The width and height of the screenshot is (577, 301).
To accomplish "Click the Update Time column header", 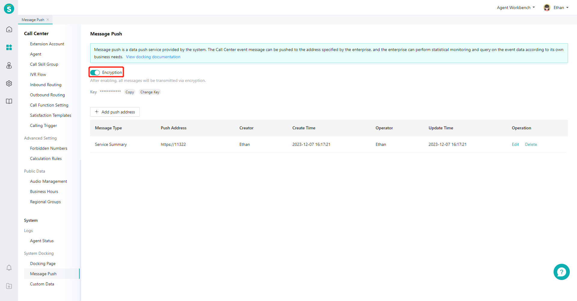I will pos(441,128).
